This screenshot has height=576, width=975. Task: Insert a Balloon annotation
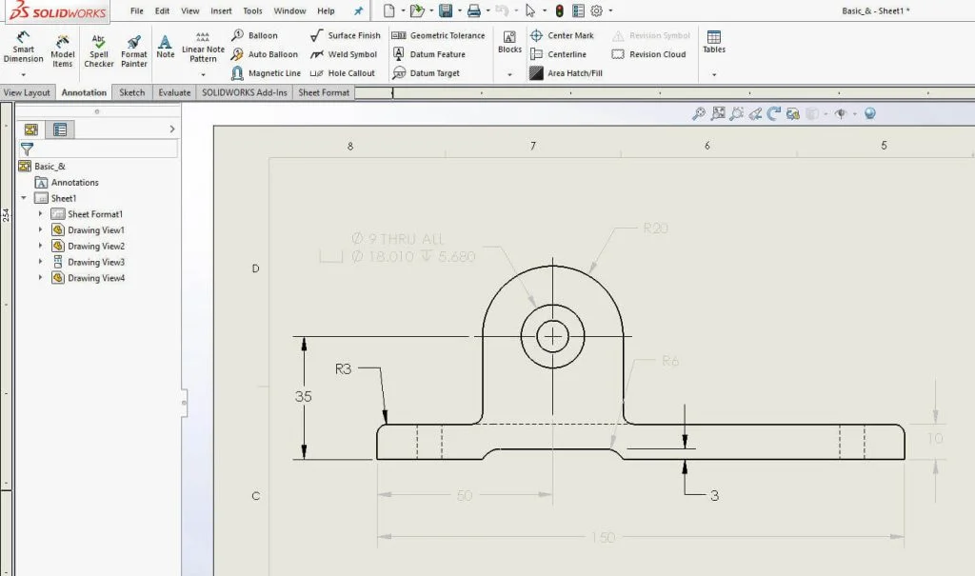(255, 35)
